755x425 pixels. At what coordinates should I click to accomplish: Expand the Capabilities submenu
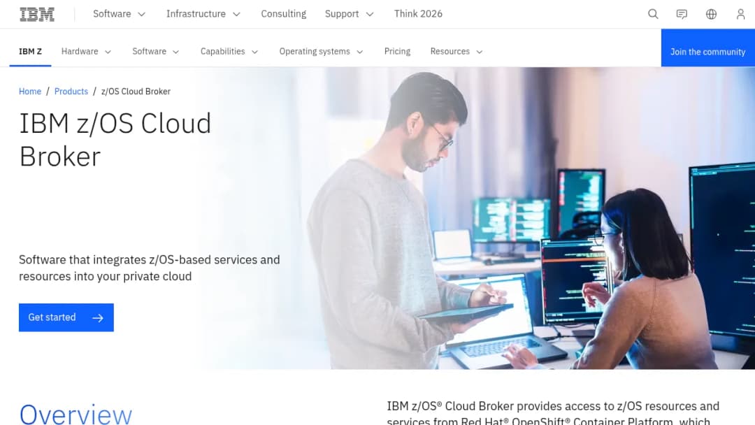point(229,52)
